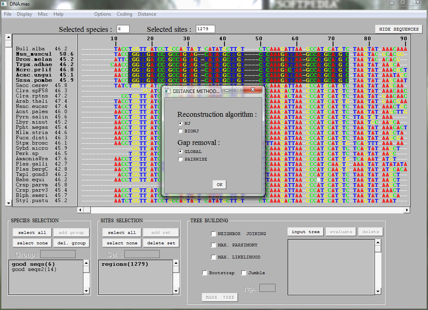
Task: Select species Plas.galli row
Action: pyautogui.click(x=41, y=164)
